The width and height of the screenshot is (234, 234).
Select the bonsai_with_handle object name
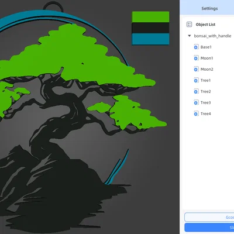pos(212,36)
